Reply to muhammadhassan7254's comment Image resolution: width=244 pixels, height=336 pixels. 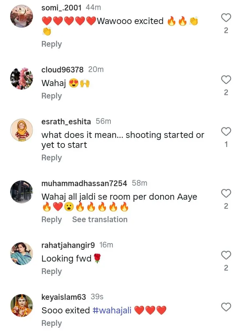[x=51, y=220]
